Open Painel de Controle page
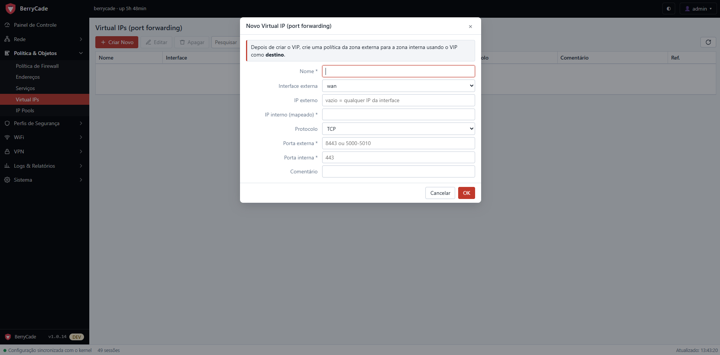 point(44,25)
